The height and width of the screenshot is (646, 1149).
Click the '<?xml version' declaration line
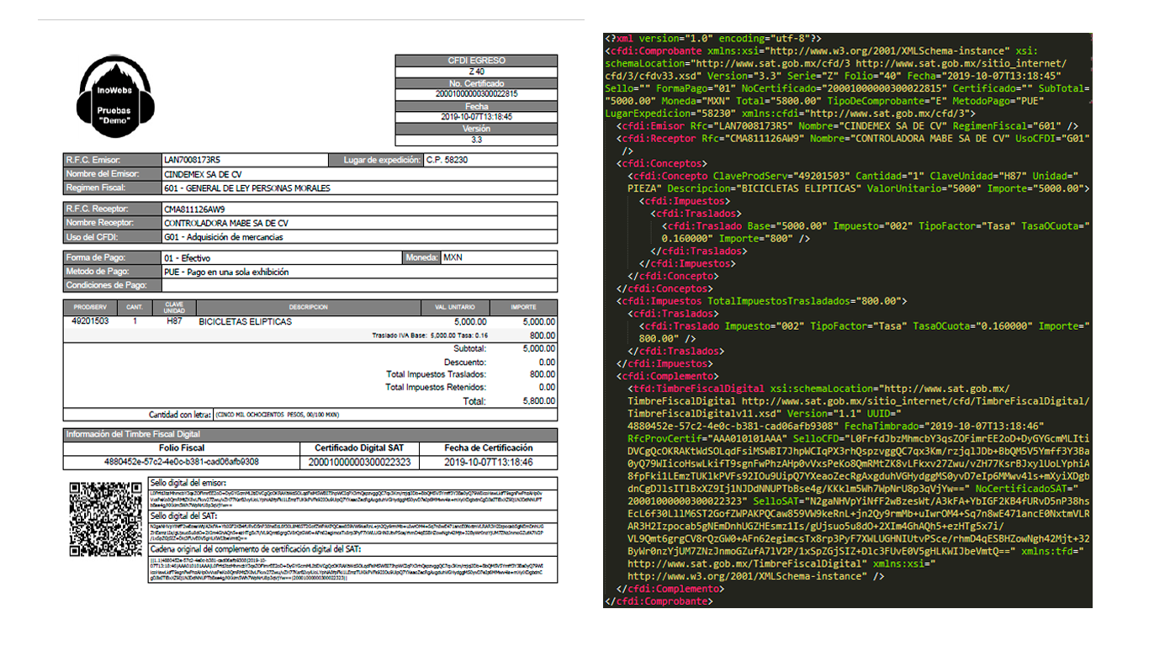click(712, 39)
